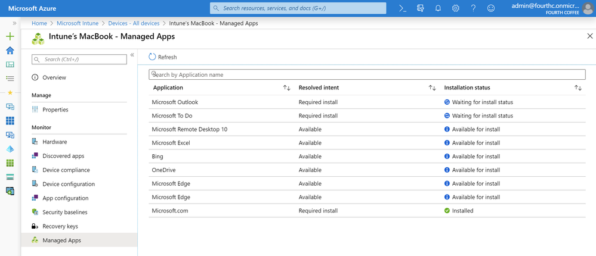The width and height of the screenshot is (596, 256).
Task: Select the OneDrive application name
Action: point(163,170)
